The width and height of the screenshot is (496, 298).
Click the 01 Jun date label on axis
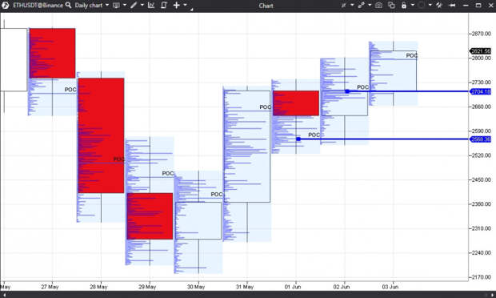[293, 287]
